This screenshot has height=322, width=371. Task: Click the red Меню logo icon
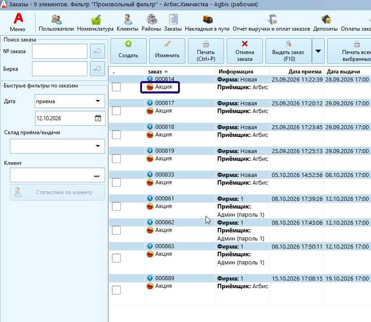(18, 18)
